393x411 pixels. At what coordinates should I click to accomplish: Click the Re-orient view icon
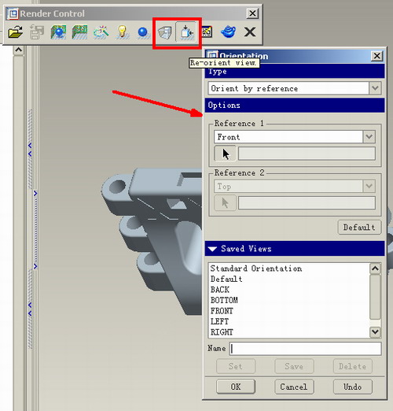185,32
